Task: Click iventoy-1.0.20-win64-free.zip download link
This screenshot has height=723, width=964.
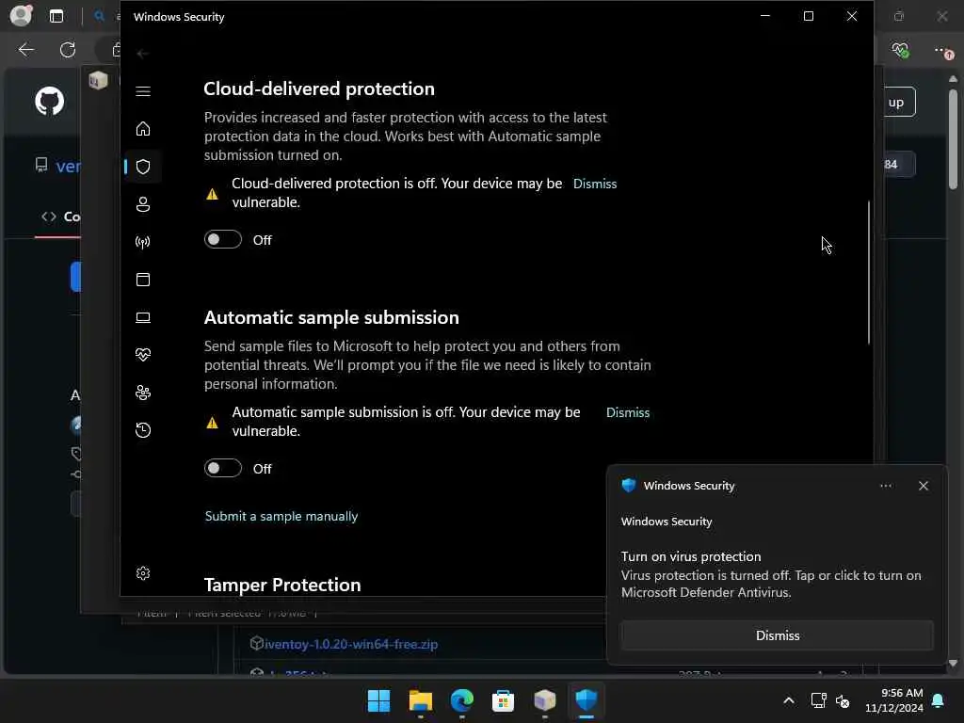Action: pos(351,644)
